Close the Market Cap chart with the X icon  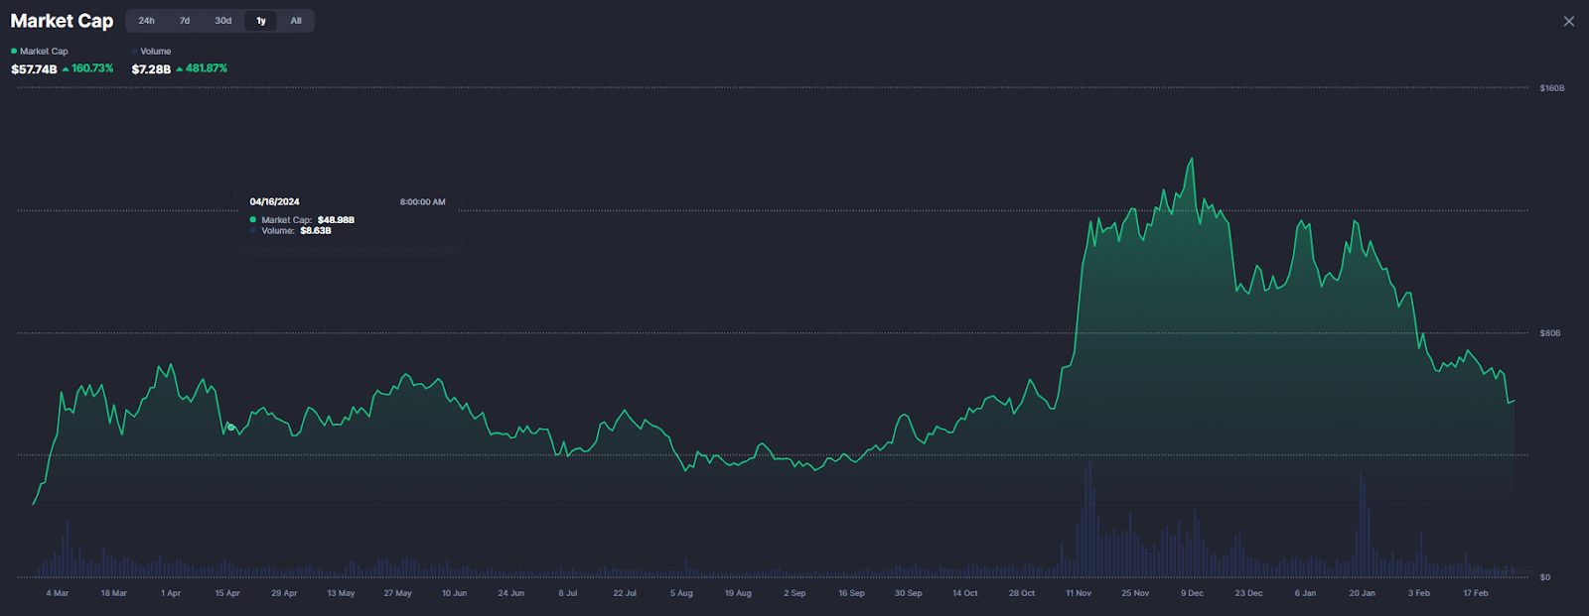pos(1568,21)
